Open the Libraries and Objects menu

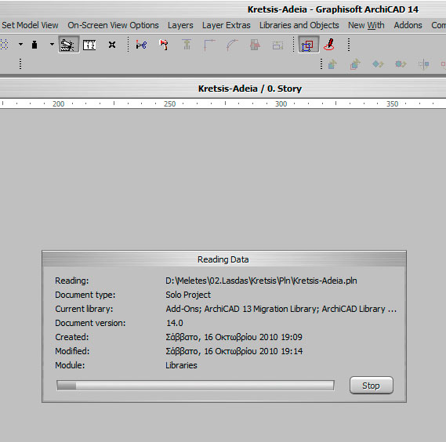click(299, 25)
